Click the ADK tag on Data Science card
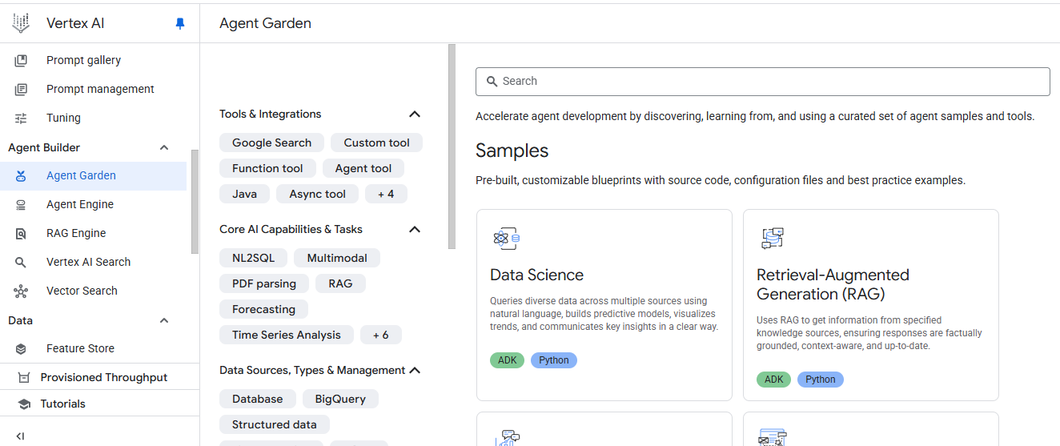This screenshot has width=1060, height=446. 508,360
